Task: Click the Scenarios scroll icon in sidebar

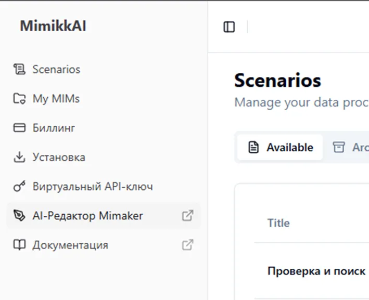Action: pos(19,69)
